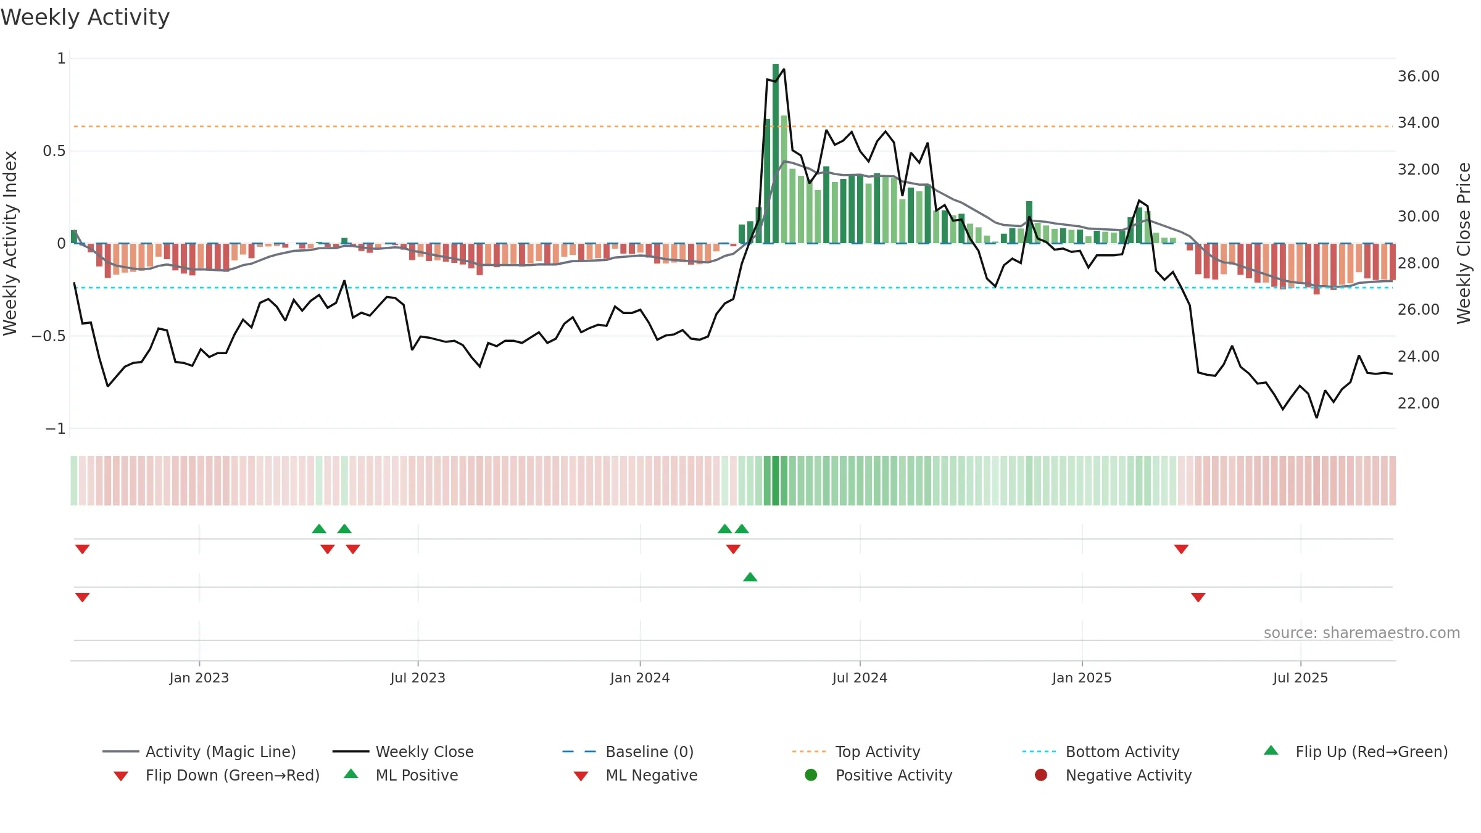Click the Jan 2024 x-axis label
Viewport: 1481px width, 833px height.
[640, 678]
